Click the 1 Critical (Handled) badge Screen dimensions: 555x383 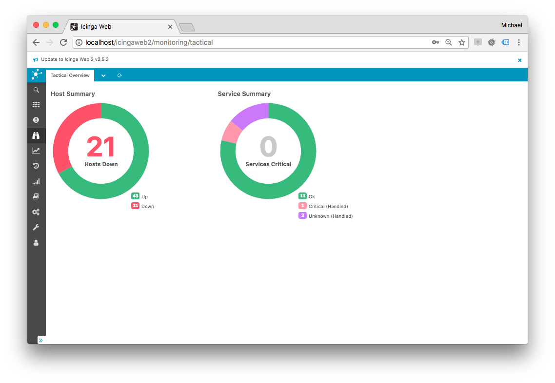303,206
